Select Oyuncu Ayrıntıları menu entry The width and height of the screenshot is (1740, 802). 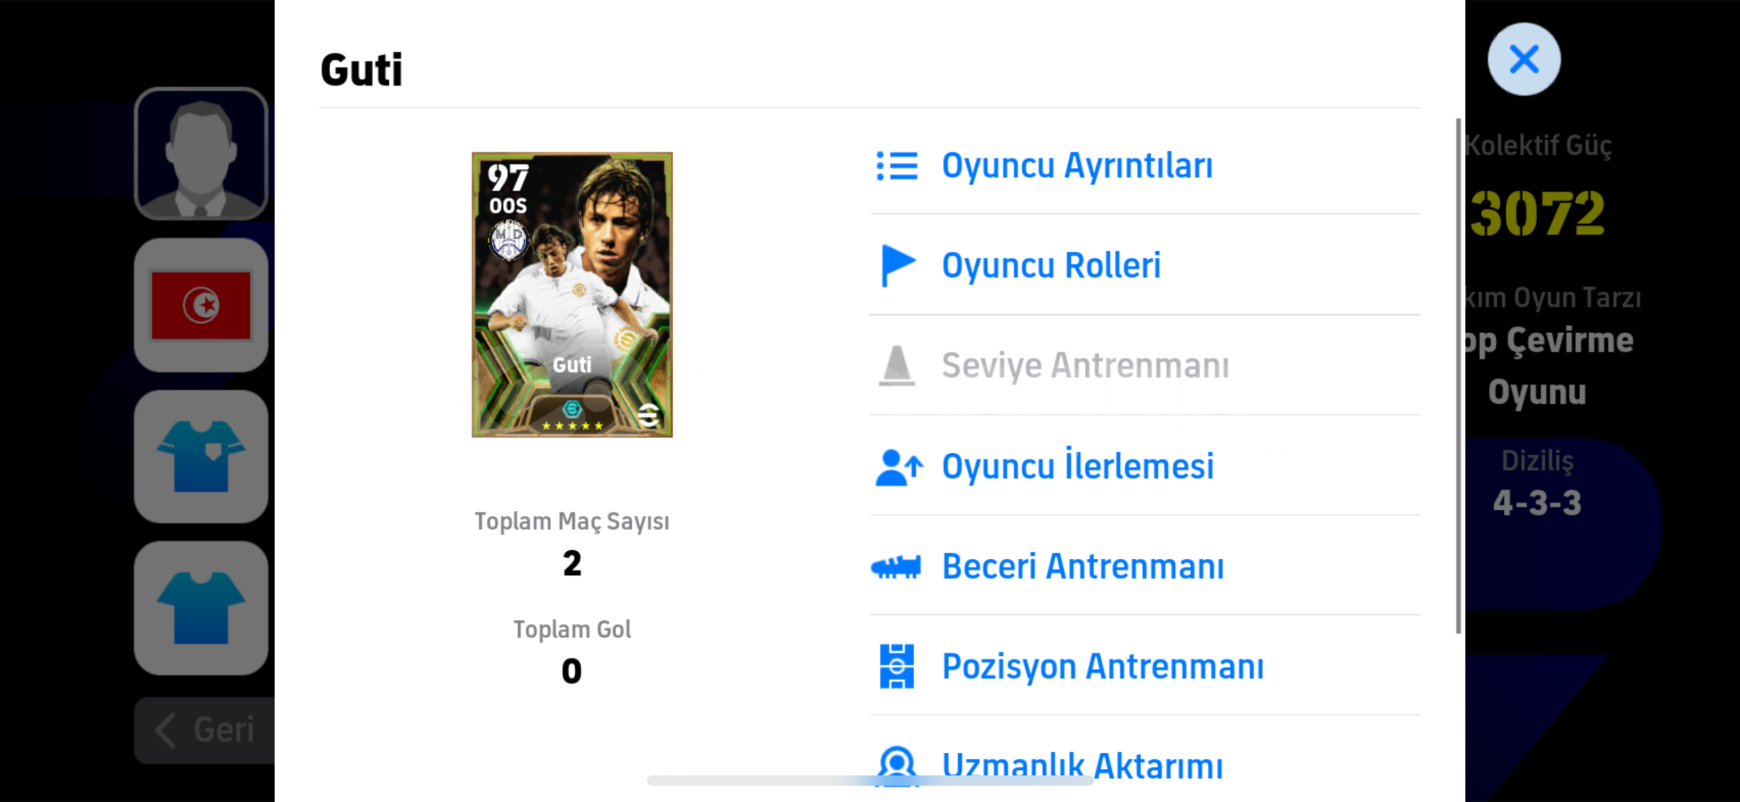click(1145, 166)
